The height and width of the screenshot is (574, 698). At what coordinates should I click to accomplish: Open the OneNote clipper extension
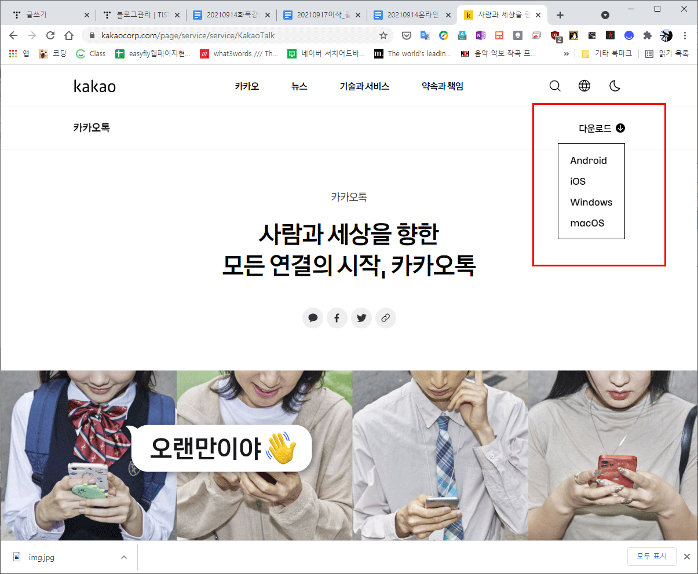pyautogui.click(x=481, y=35)
